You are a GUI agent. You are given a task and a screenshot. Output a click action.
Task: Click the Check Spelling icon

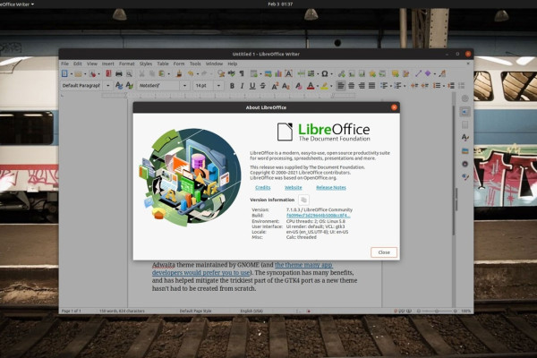tap(232, 73)
